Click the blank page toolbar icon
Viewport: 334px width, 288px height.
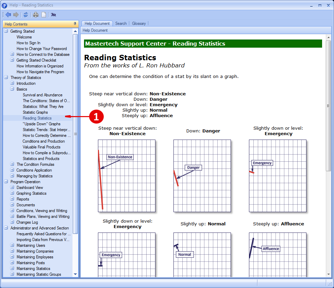click(x=44, y=15)
